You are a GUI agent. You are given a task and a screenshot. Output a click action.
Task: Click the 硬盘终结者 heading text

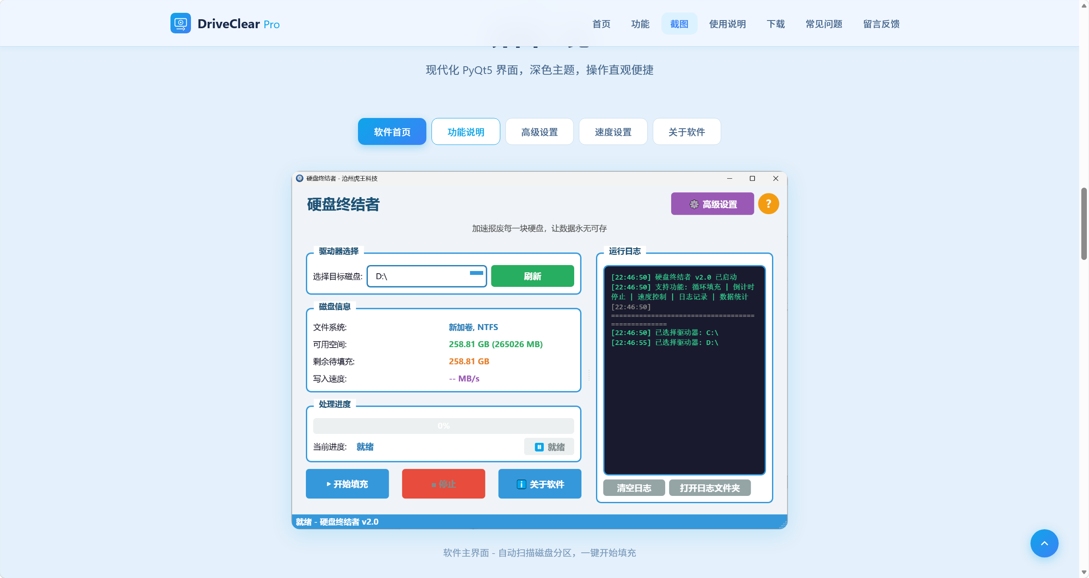pyautogui.click(x=343, y=204)
